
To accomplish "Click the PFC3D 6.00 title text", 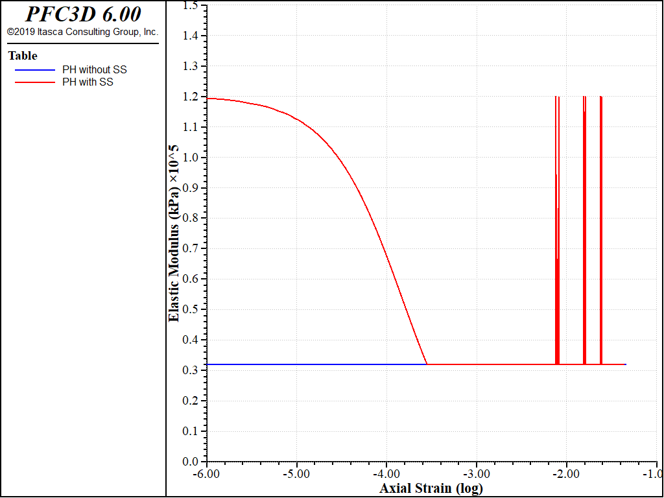I will (83, 14).
